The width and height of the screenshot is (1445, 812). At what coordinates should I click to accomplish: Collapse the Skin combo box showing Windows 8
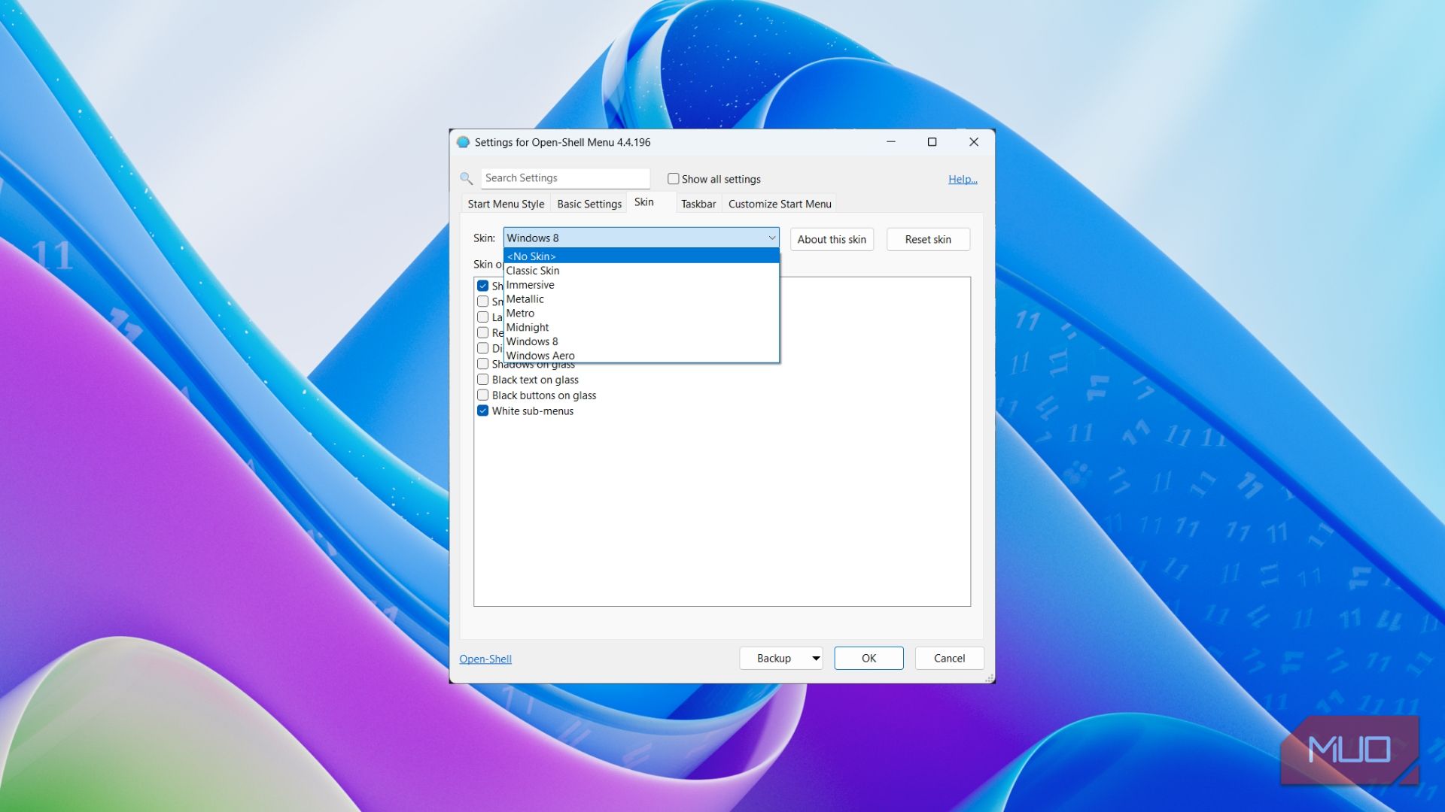(641, 238)
